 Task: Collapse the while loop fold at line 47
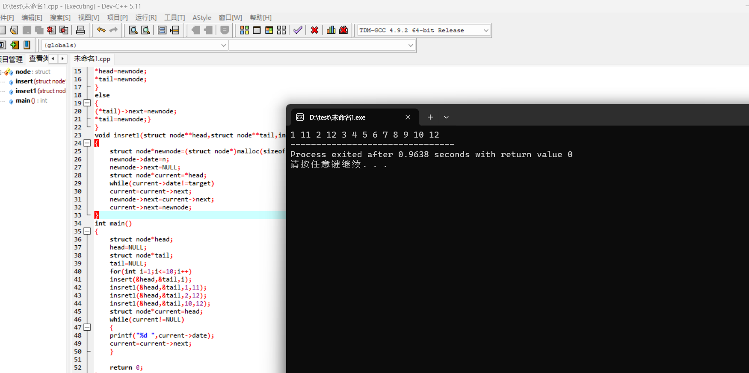pos(87,327)
